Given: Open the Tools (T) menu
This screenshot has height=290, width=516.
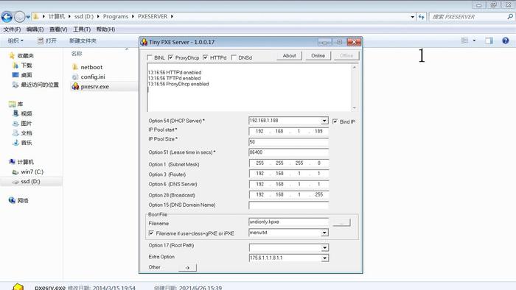Looking at the screenshot, I should [x=82, y=29].
